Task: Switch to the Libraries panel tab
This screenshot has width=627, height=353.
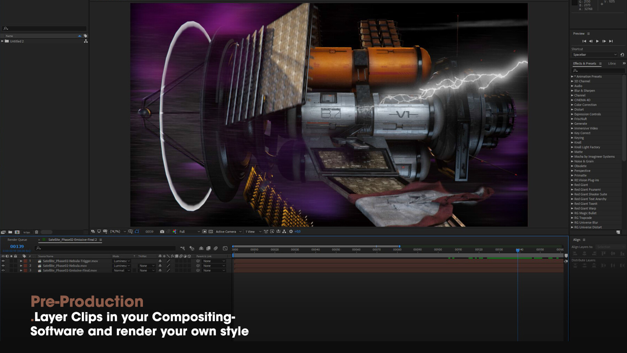Action: (x=612, y=63)
